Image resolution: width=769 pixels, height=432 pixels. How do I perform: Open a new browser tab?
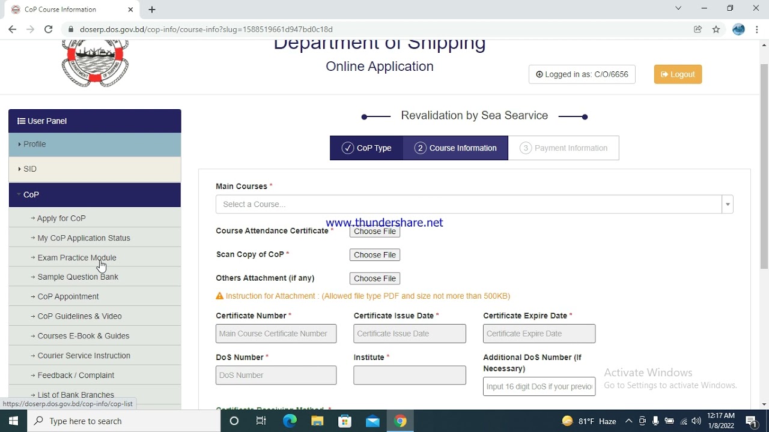coord(152,10)
